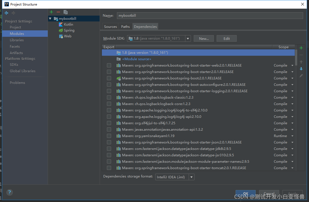Image resolution: width=309 pixels, height=202 pixels.
Task: Check Export for jackson-datatype-jdk8
Action: (109, 149)
